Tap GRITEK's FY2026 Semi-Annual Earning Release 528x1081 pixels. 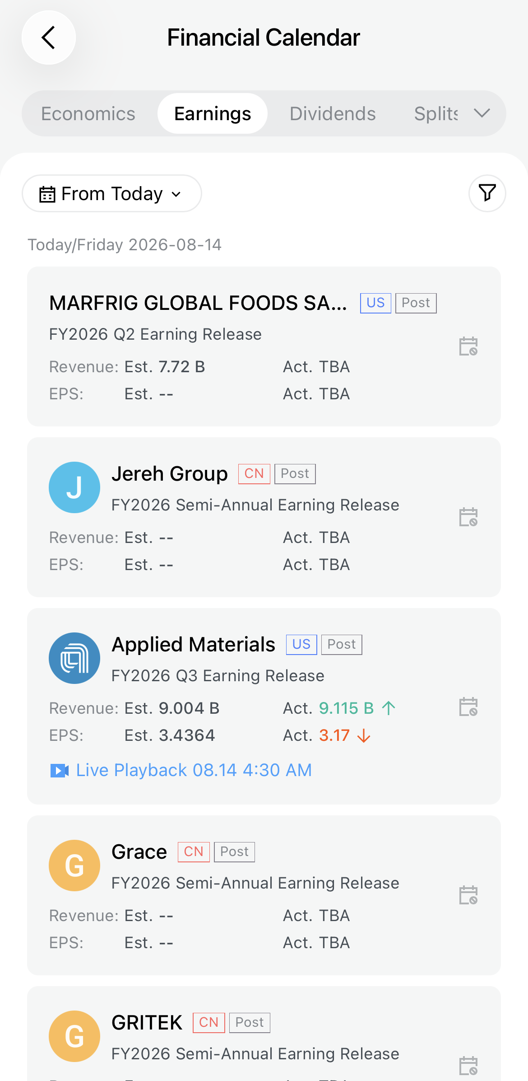255,1054
